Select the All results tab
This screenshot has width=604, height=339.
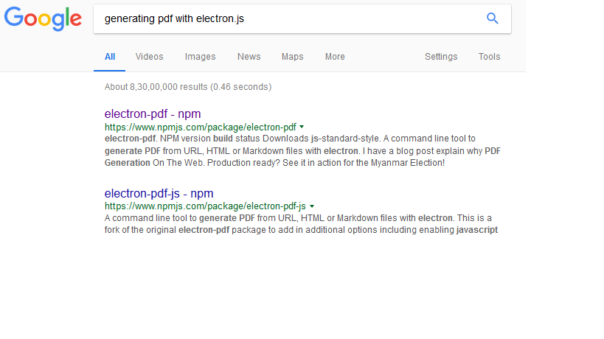110,57
